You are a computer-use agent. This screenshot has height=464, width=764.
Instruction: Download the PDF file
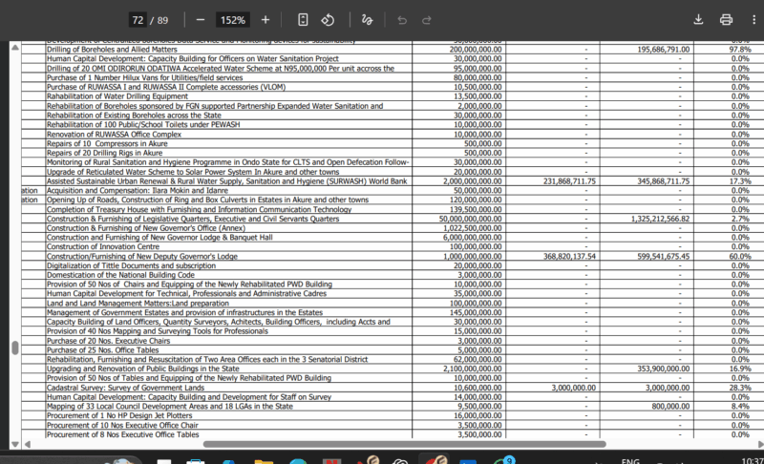coord(698,19)
